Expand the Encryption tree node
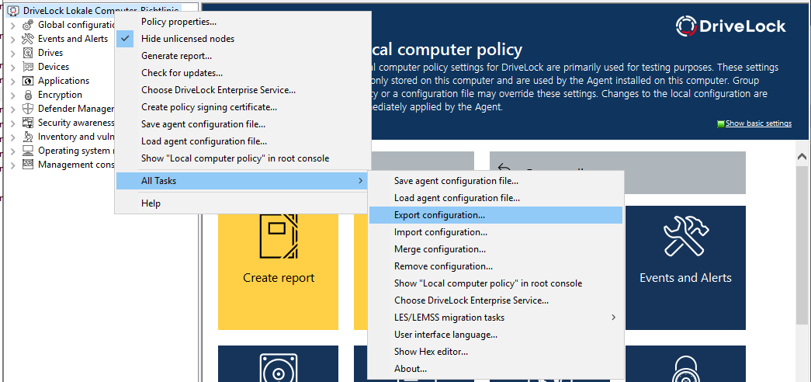The height and width of the screenshot is (382, 811). tap(13, 95)
